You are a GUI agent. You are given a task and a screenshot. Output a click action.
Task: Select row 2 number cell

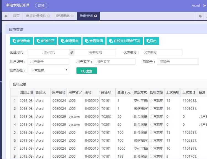[x=15, y=109]
